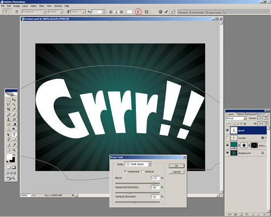Select the Move tool
Image resolution: width=271 pixels, height=217 pixels.
pyautogui.click(x=14, y=100)
